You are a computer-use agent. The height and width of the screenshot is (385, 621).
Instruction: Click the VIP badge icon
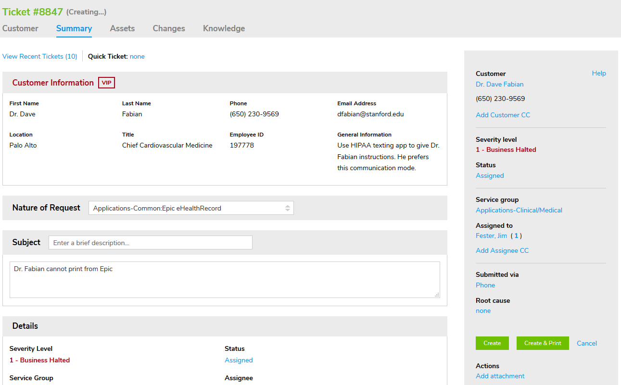(x=106, y=83)
